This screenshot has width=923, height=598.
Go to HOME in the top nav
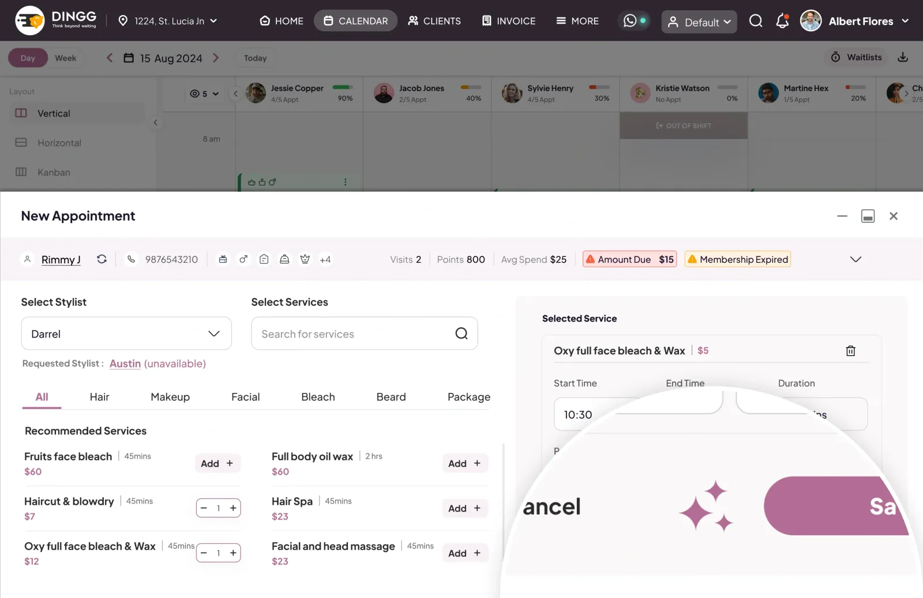[282, 21]
